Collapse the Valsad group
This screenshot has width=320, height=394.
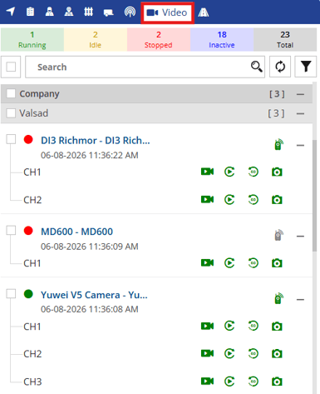tap(300, 114)
